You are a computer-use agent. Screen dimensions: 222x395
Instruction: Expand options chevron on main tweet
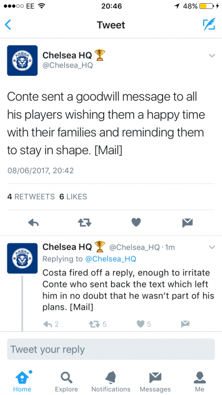pyautogui.click(x=212, y=55)
